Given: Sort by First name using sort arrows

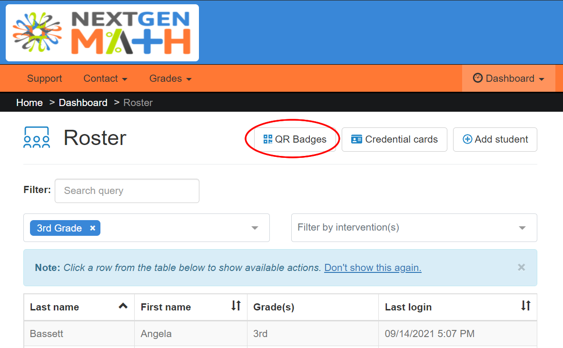Looking at the screenshot, I should pyautogui.click(x=236, y=306).
